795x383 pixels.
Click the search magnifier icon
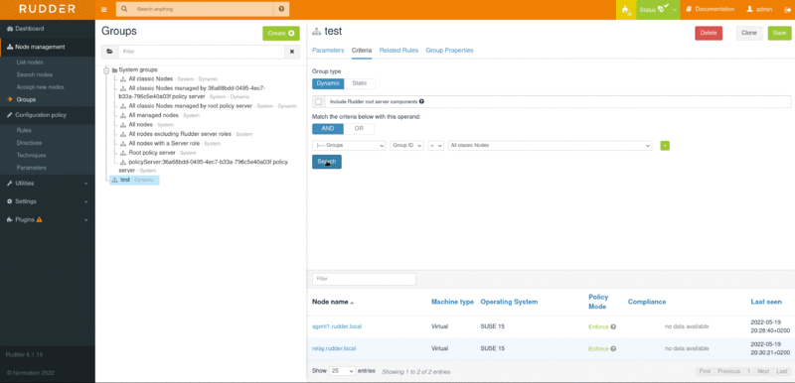(125, 9)
